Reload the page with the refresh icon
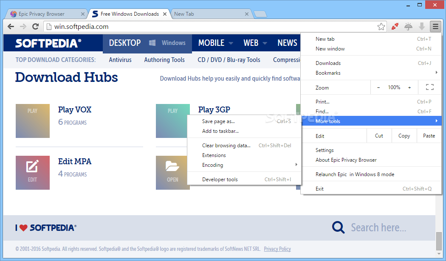 click(36, 27)
